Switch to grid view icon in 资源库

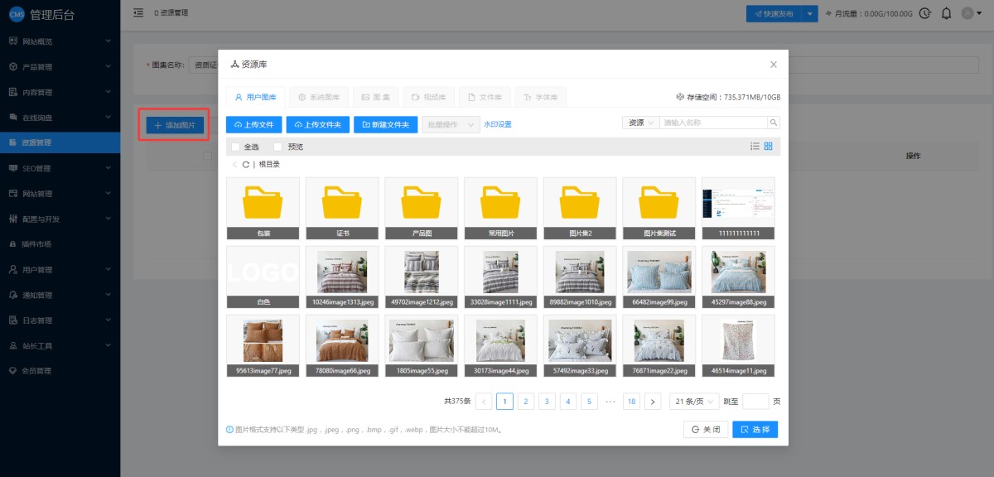[769, 147]
